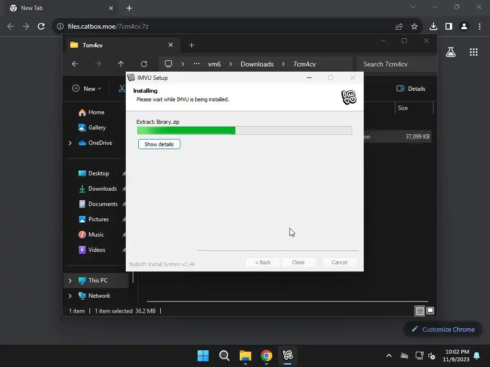Image resolution: width=490 pixels, height=367 pixels.
Task: Share this page icon in Chrome
Action: pyautogui.click(x=399, y=27)
